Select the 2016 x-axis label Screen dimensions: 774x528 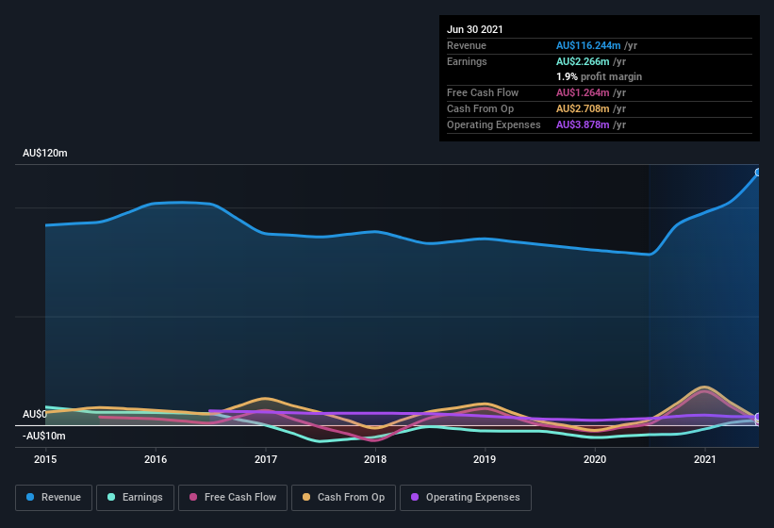[156, 459]
